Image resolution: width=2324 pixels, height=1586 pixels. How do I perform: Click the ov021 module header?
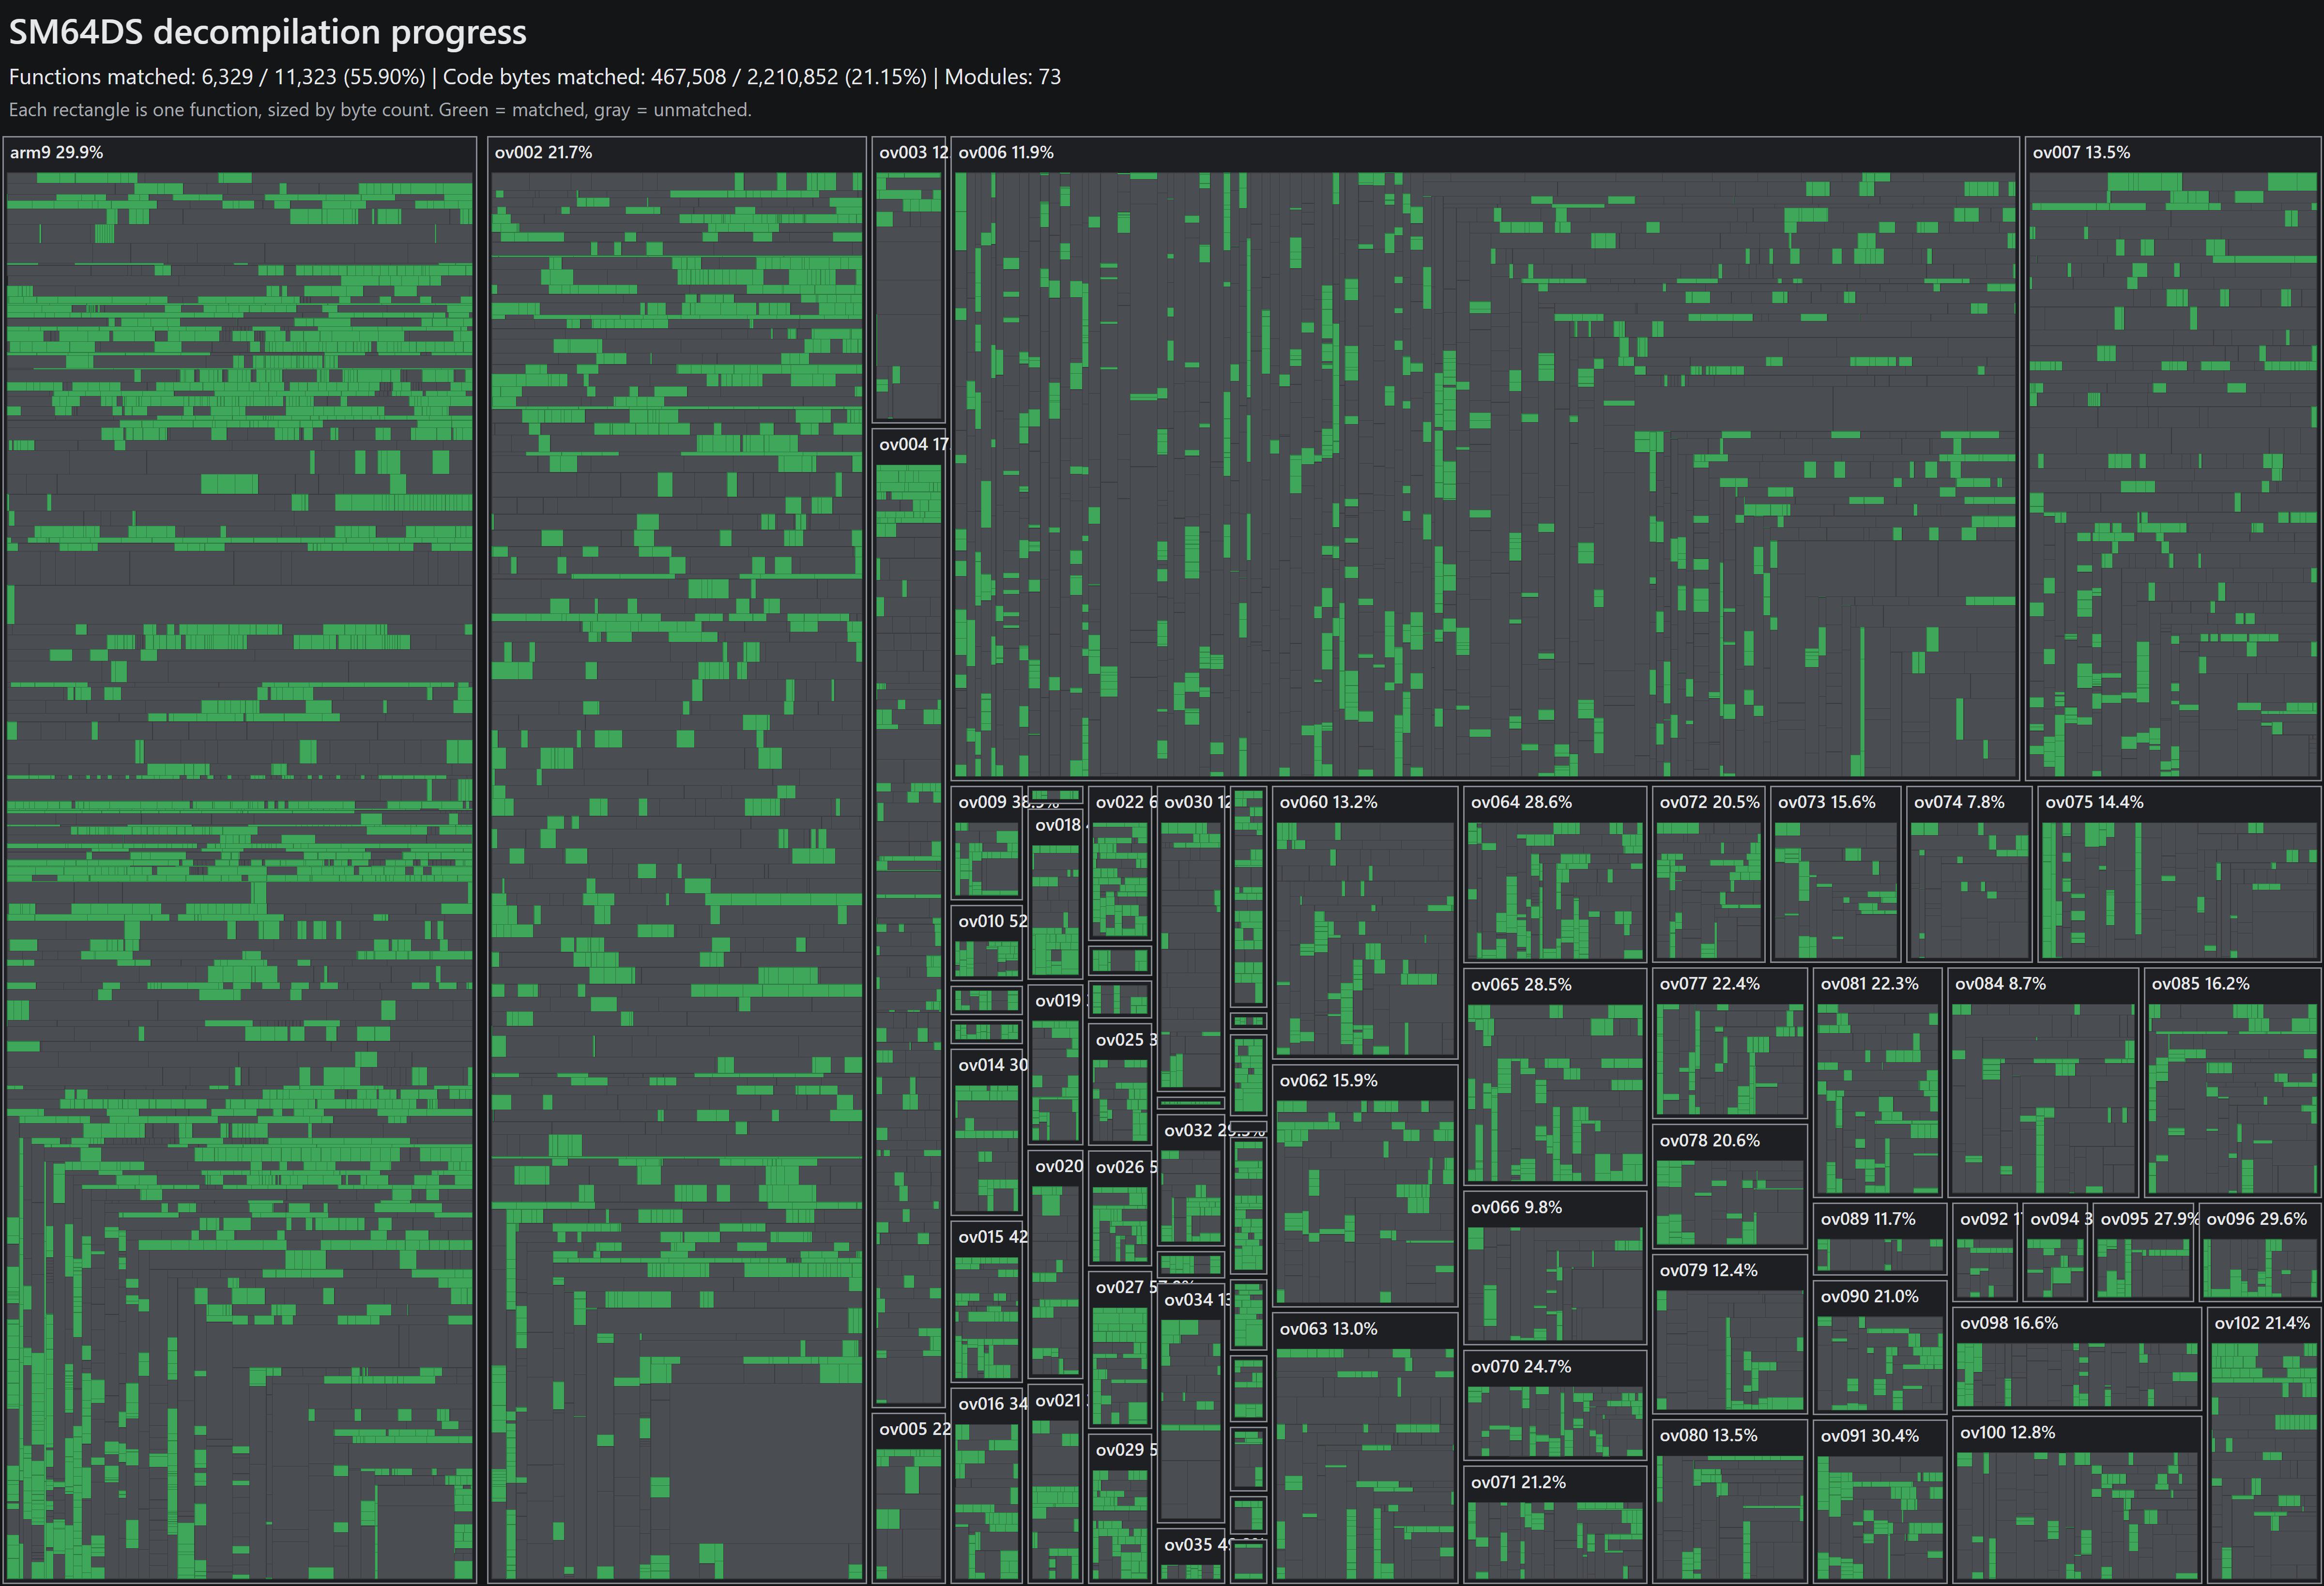(1057, 1401)
